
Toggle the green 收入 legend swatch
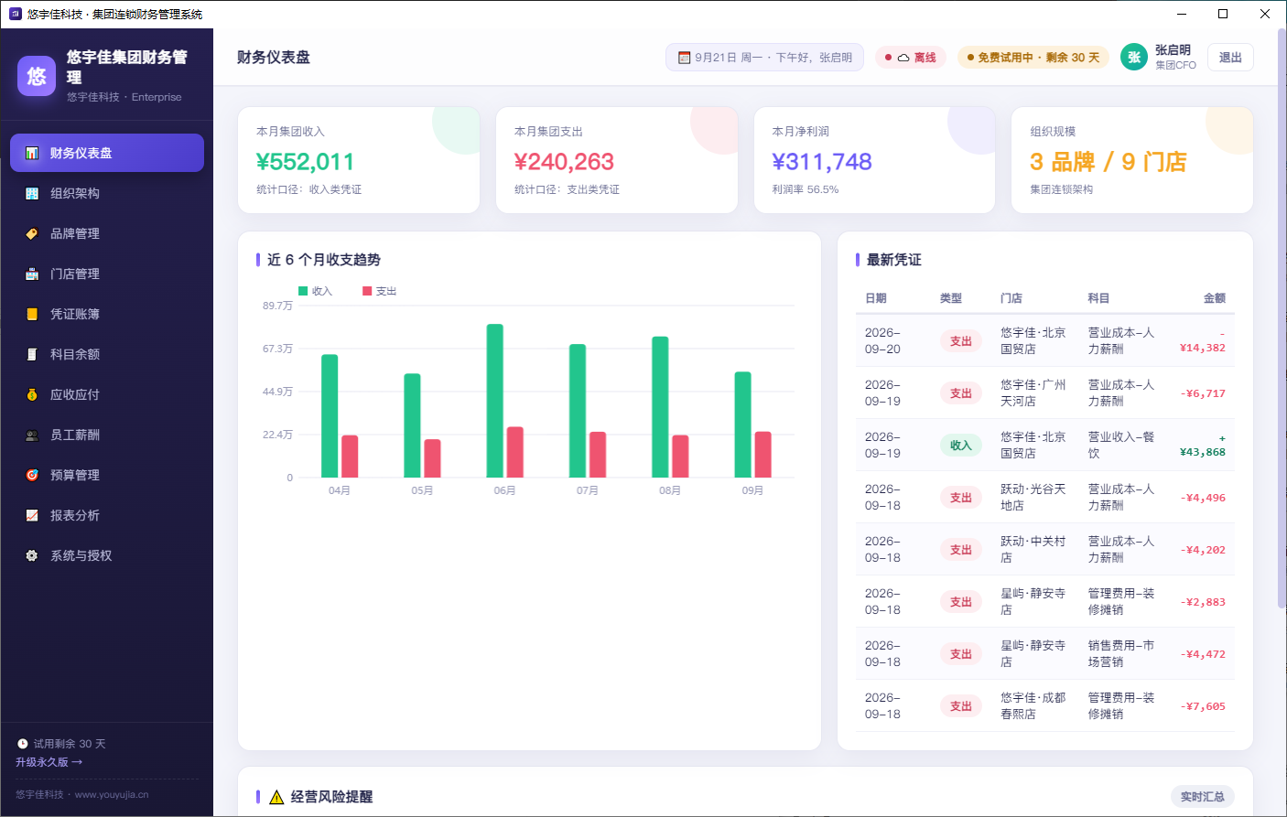pos(303,291)
